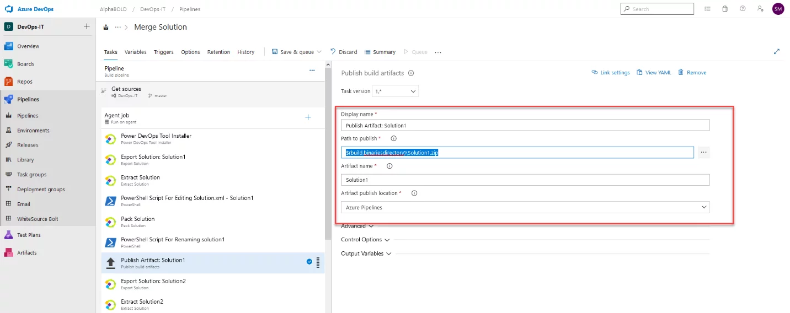790x313 pixels.
Task: Open the Pipeline more options ellipsis
Action: pos(312,71)
